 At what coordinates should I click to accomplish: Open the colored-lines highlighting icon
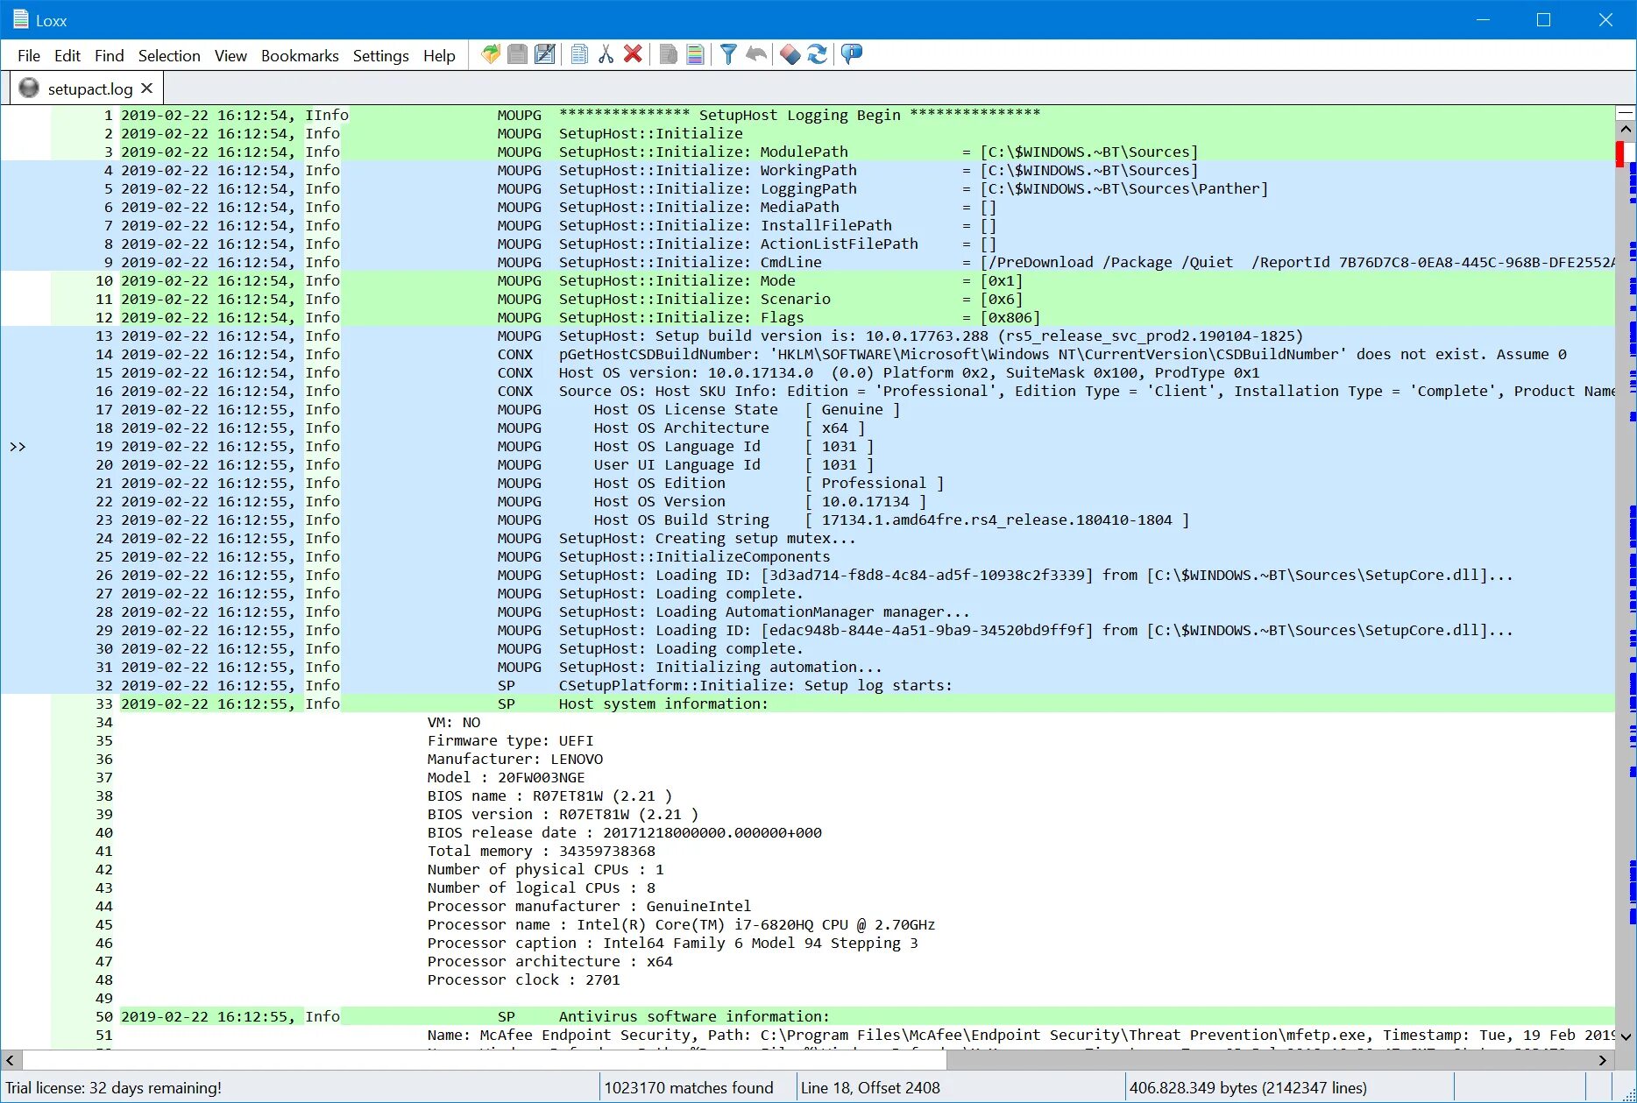point(695,54)
